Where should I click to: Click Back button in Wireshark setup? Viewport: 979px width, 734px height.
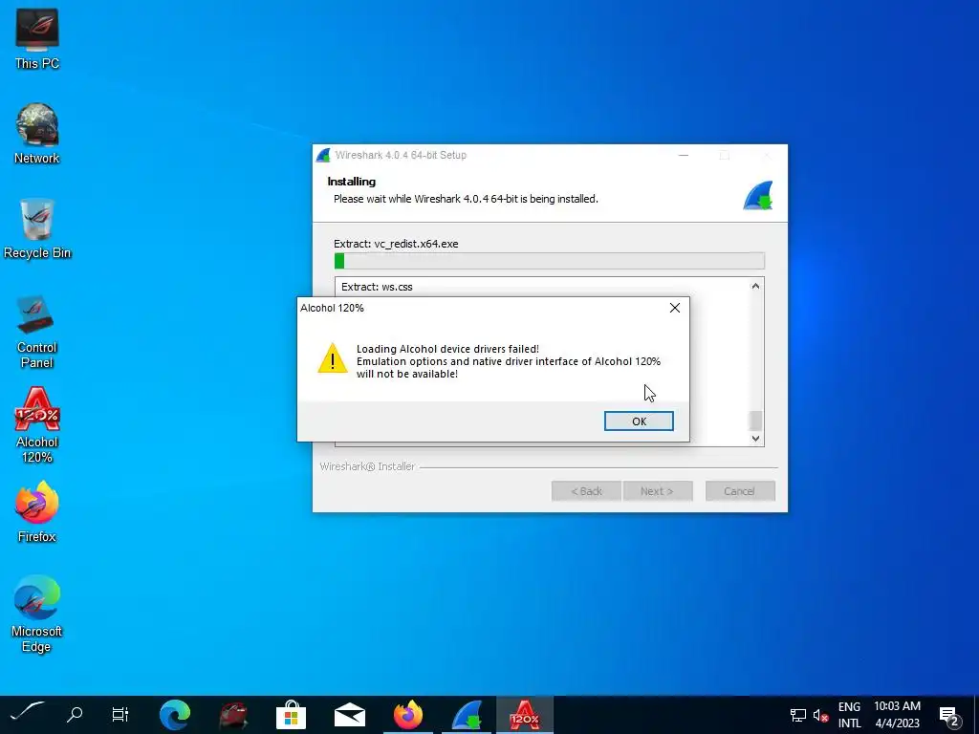pos(586,491)
